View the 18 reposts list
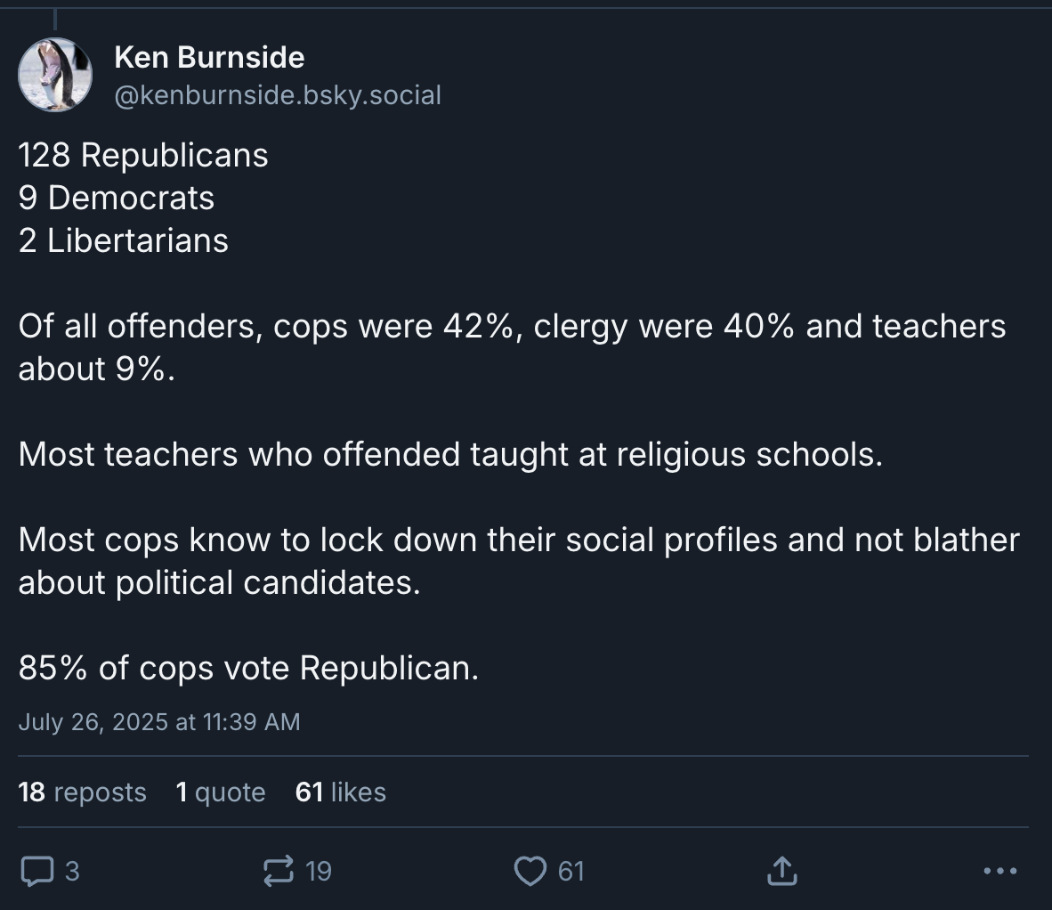Image resolution: width=1052 pixels, height=910 pixels. tap(82, 792)
